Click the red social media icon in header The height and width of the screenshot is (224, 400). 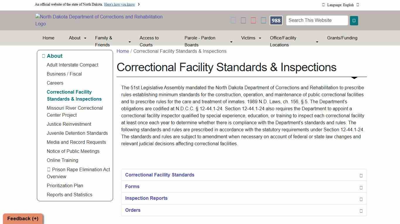pyautogui.click(x=253, y=20)
